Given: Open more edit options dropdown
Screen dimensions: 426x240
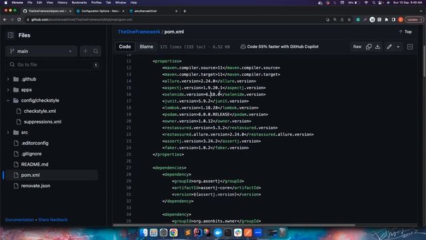Looking at the screenshot, I should pos(398,47).
